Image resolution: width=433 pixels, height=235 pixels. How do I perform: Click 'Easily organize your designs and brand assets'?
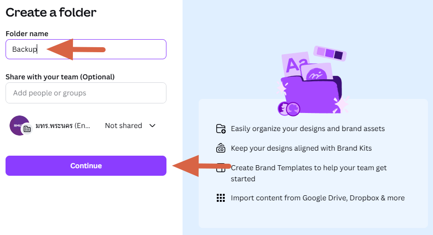pos(307,129)
